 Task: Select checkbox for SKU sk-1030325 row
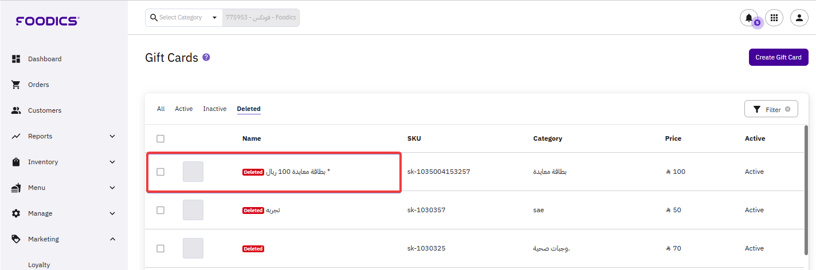tap(160, 248)
